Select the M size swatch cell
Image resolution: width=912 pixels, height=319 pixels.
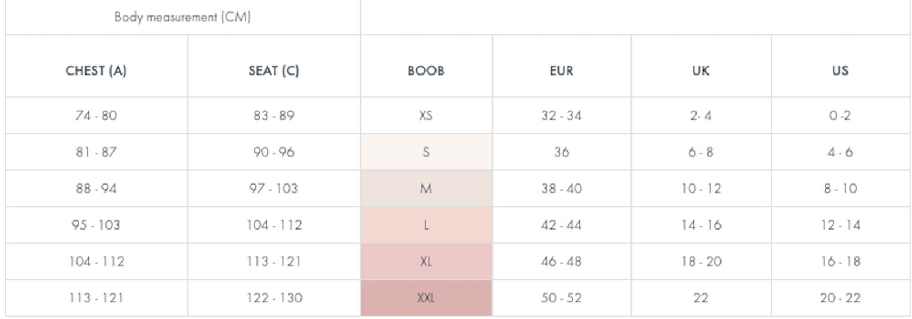point(426,189)
